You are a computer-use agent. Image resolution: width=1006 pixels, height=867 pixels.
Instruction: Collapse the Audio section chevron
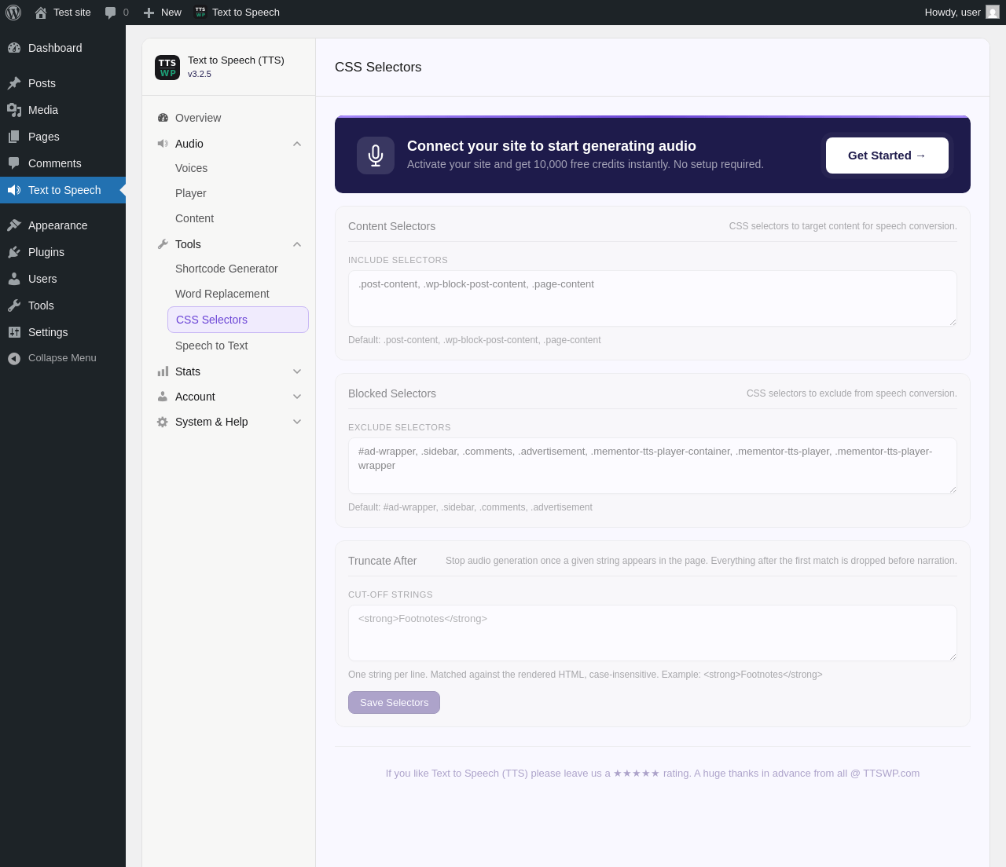[297, 144]
